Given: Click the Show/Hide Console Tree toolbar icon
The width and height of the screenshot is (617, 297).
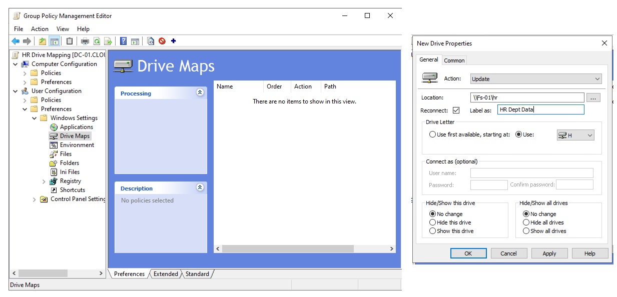Looking at the screenshot, I should tap(54, 40).
